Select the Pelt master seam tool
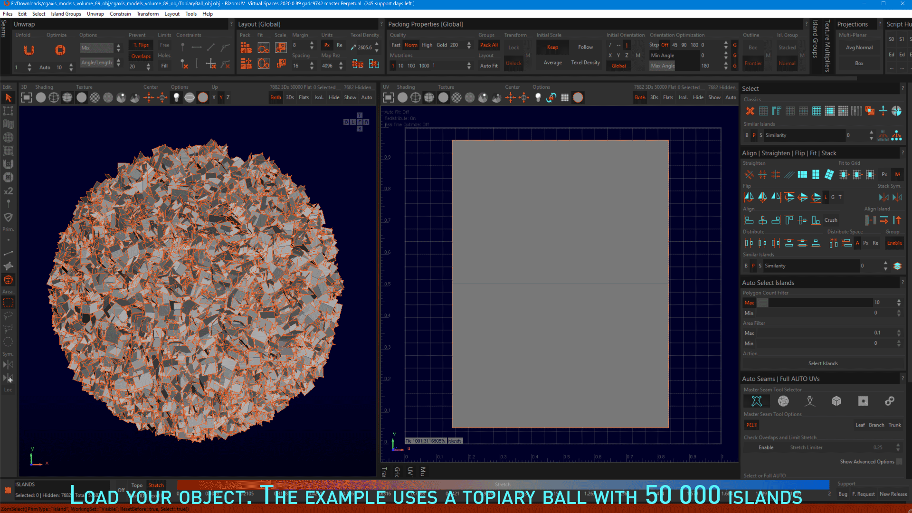This screenshot has width=912, height=513. 757,401
